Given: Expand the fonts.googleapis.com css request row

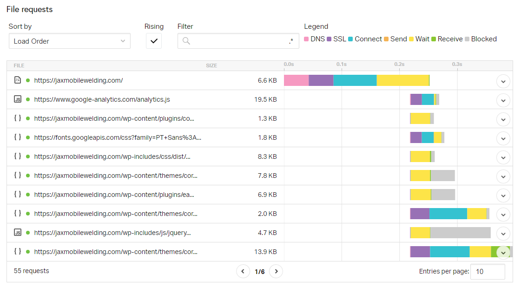Looking at the screenshot, I should point(503,138).
